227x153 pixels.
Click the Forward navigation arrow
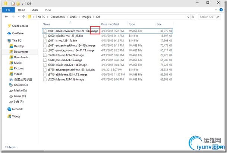click(13, 17)
